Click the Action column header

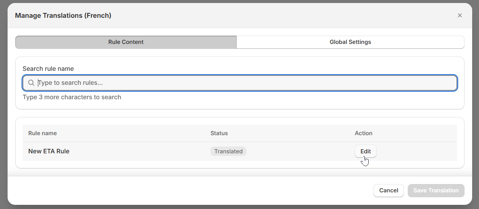pyautogui.click(x=363, y=133)
